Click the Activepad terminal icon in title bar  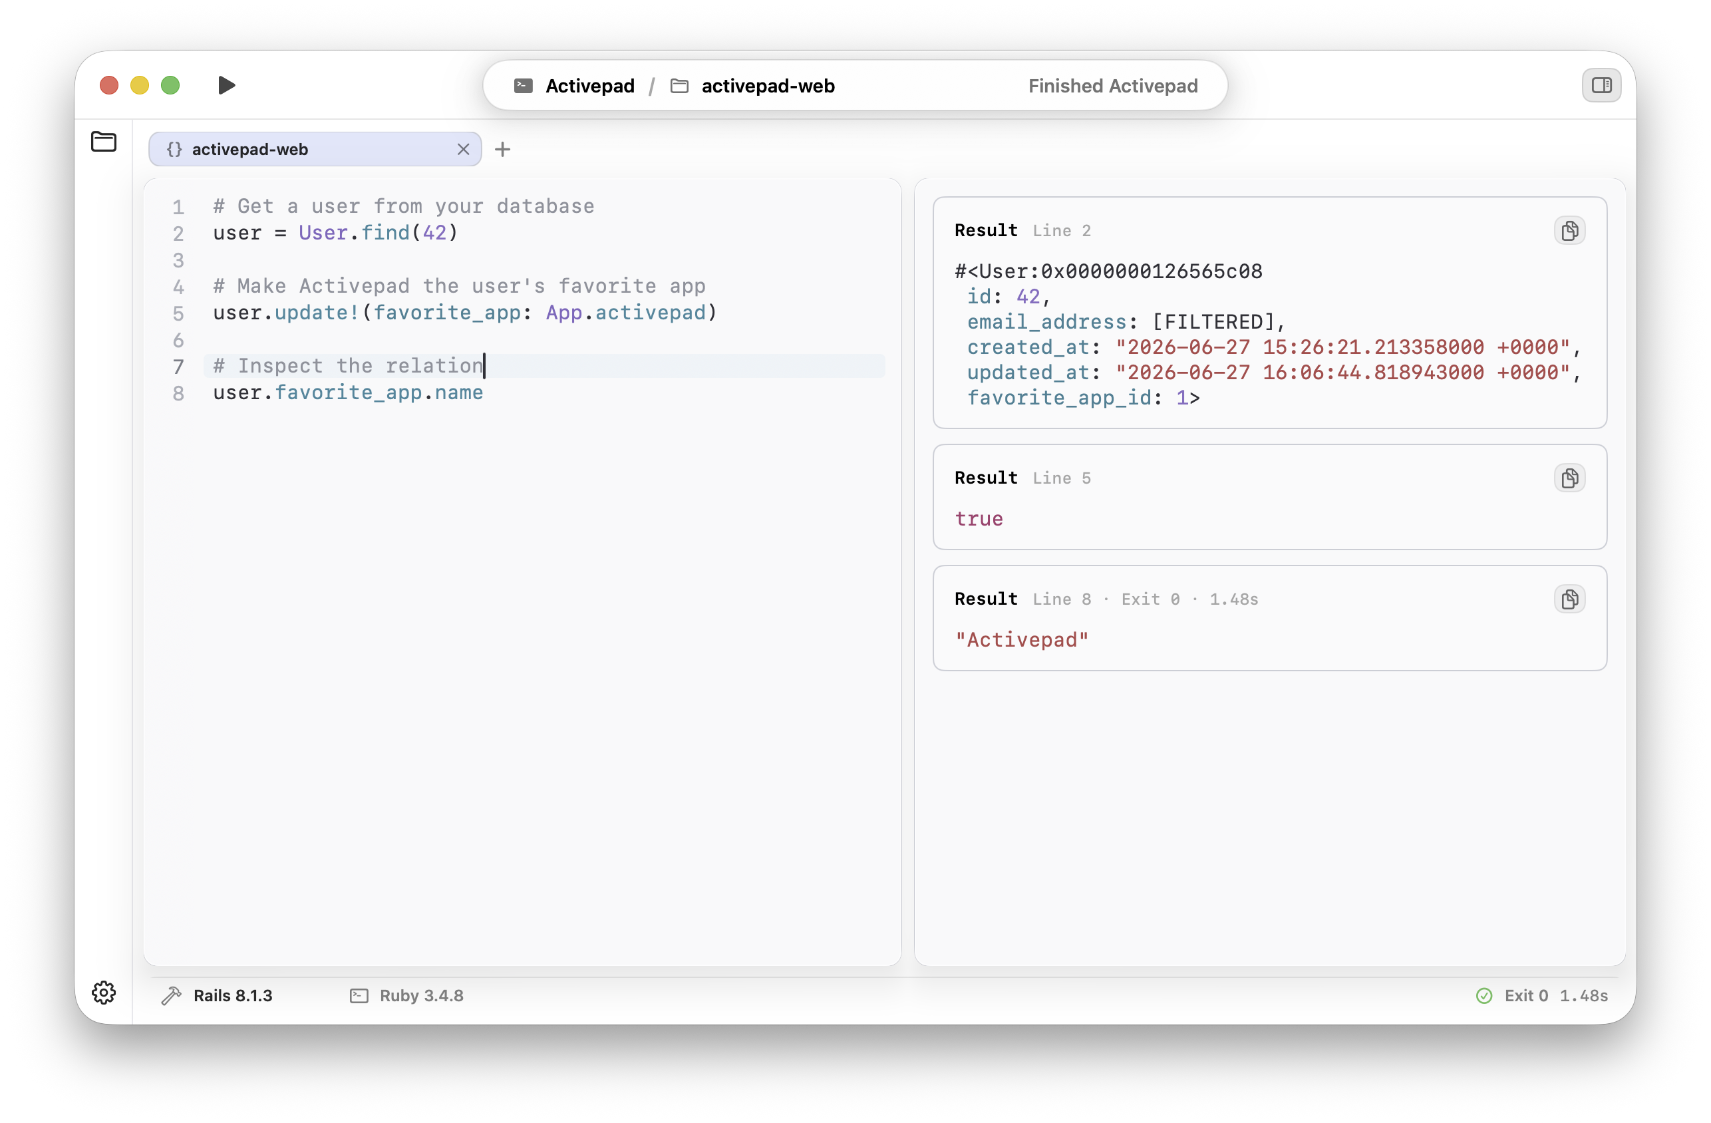pyautogui.click(x=524, y=86)
